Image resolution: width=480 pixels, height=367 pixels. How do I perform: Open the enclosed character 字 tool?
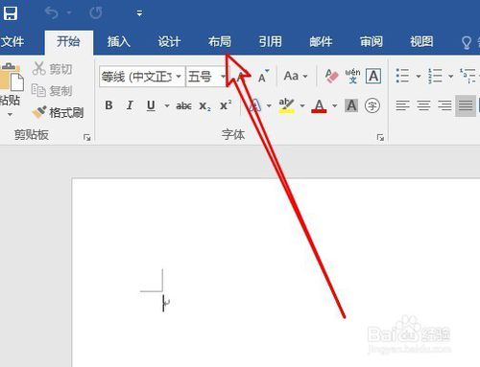tap(372, 105)
